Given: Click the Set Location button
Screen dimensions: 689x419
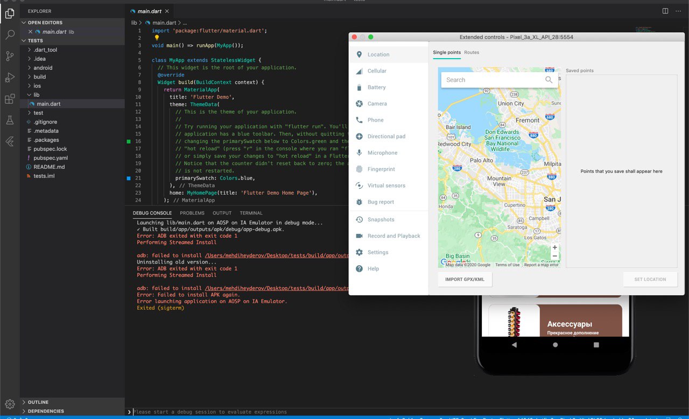Looking at the screenshot, I should point(650,280).
